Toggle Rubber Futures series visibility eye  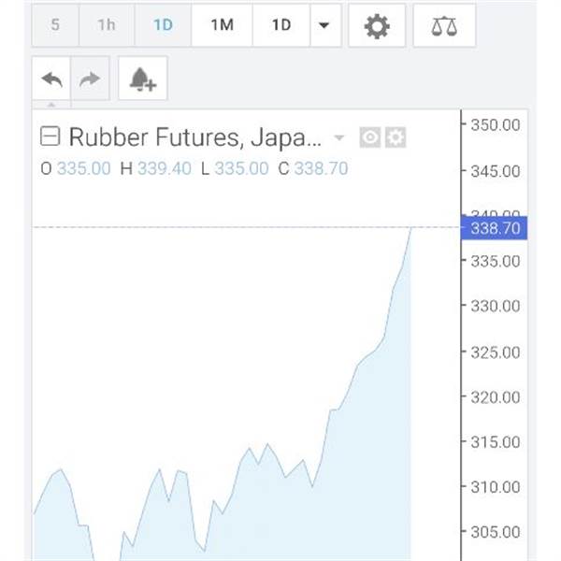pyautogui.click(x=370, y=138)
